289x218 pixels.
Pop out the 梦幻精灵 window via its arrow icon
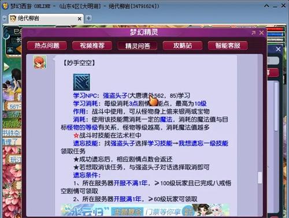[254, 33]
